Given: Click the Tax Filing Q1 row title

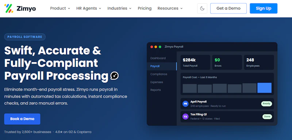Looking at the screenshot, I should click(199, 114).
